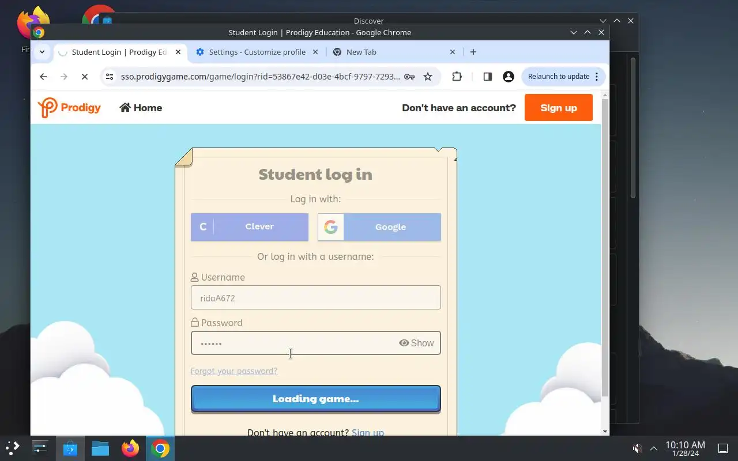
Task: Log in with Clever
Action: tap(250, 226)
